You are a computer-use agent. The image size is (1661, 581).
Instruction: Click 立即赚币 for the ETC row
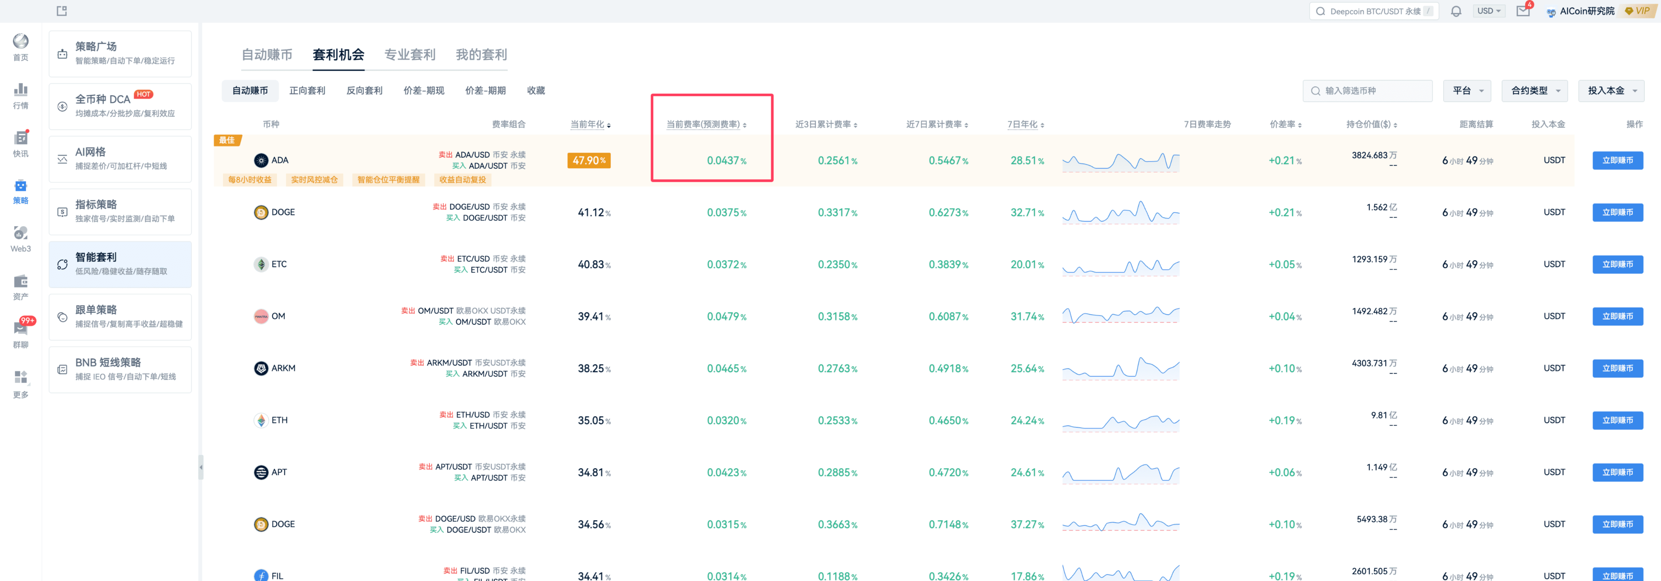coord(1617,264)
